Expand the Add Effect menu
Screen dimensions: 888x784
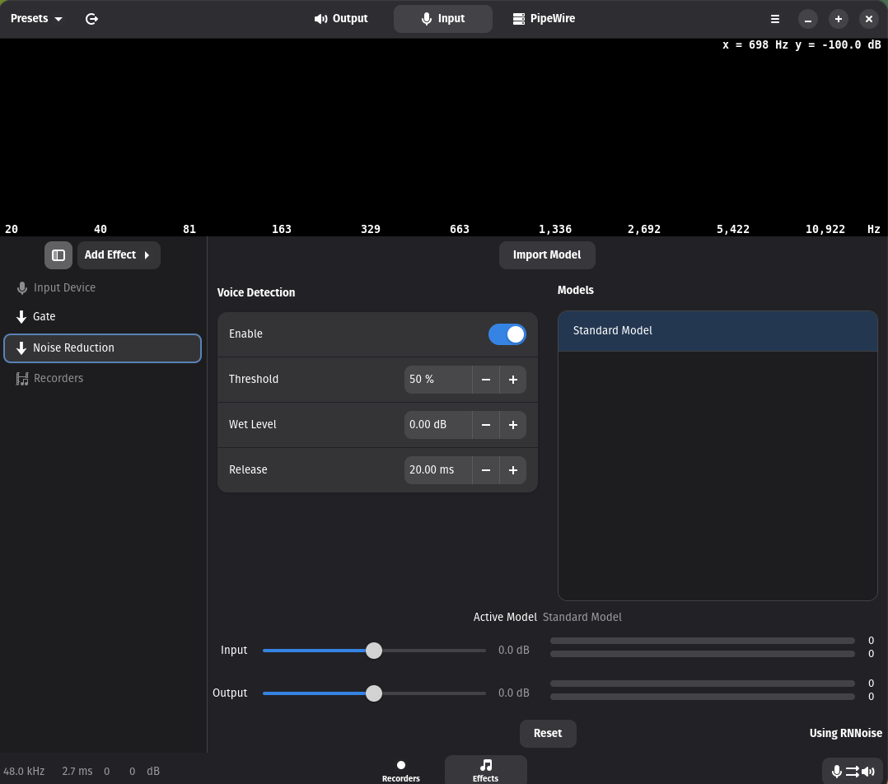pyautogui.click(x=119, y=255)
